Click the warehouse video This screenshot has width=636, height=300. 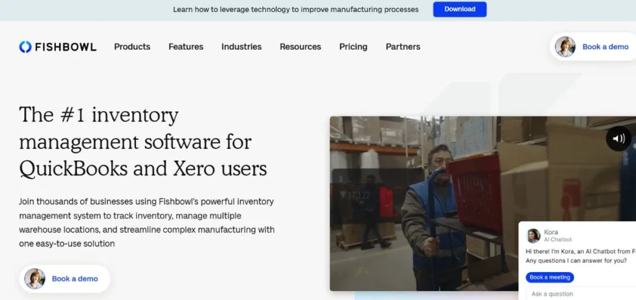483,204
